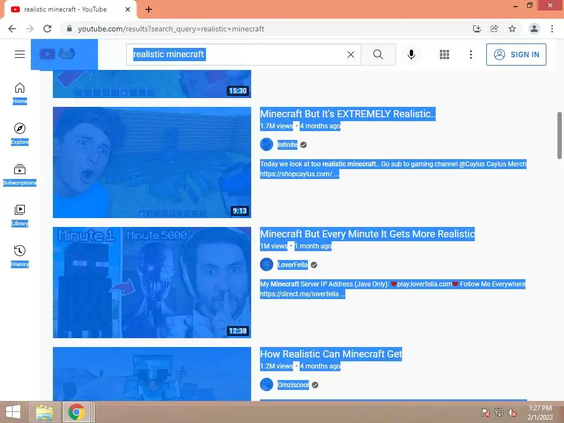Image resolution: width=564 pixels, height=423 pixels.
Task: Click the Omziscool channel avatar
Action: point(267,385)
